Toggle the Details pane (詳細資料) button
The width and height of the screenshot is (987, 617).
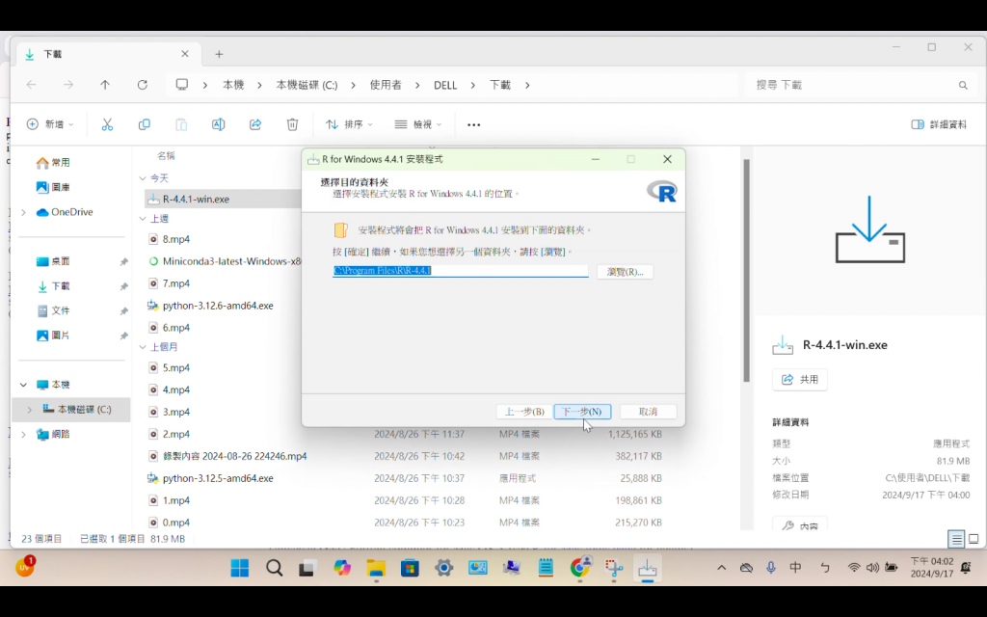(939, 124)
